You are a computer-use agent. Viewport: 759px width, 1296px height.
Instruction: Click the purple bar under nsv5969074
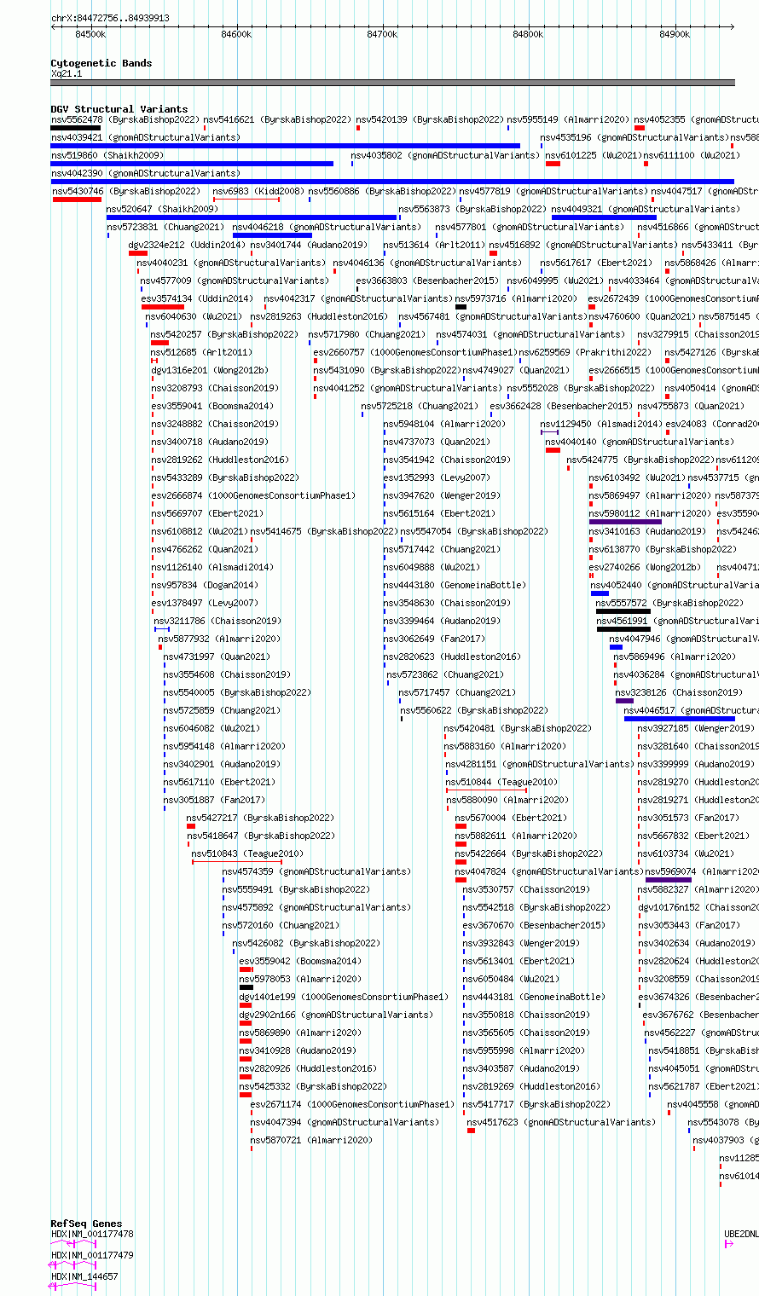pyautogui.click(x=669, y=880)
